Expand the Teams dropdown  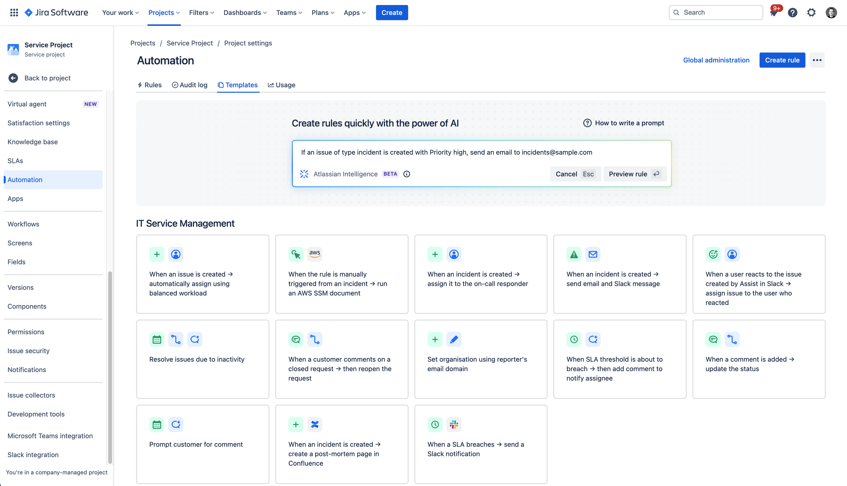tap(289, 13)
